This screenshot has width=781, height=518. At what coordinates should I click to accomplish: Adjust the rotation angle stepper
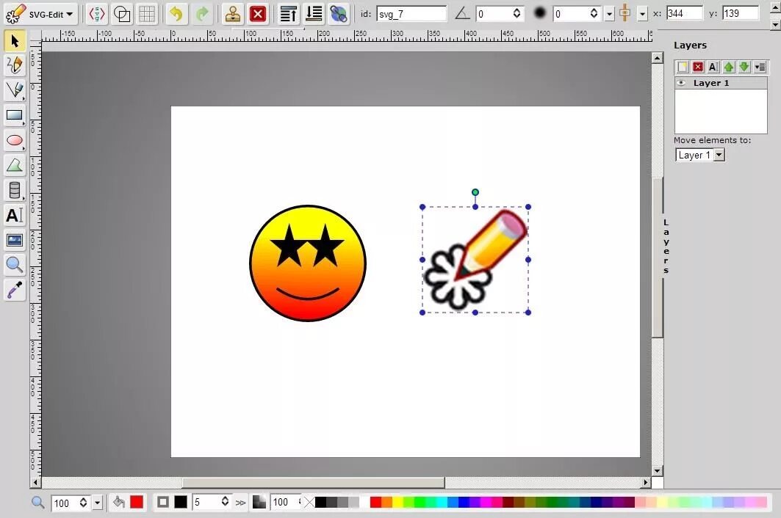pyautogui.click(x=517, y=13)
